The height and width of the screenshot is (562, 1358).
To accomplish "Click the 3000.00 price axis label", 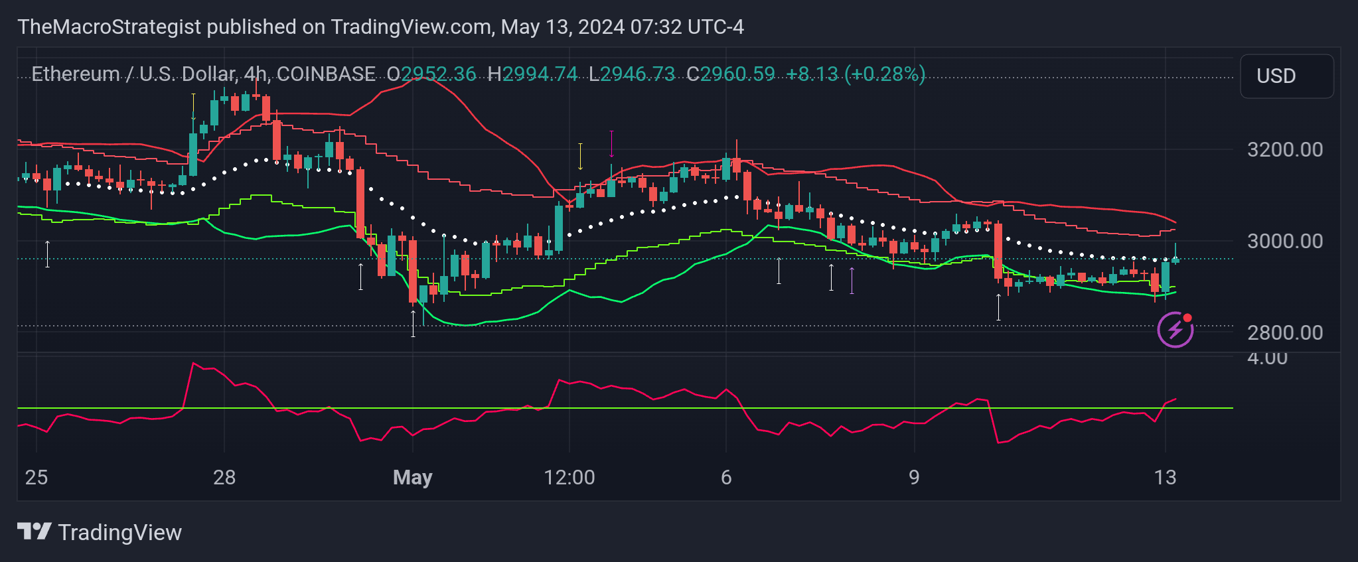I will pyautogui.click(x=1285, y=242).
